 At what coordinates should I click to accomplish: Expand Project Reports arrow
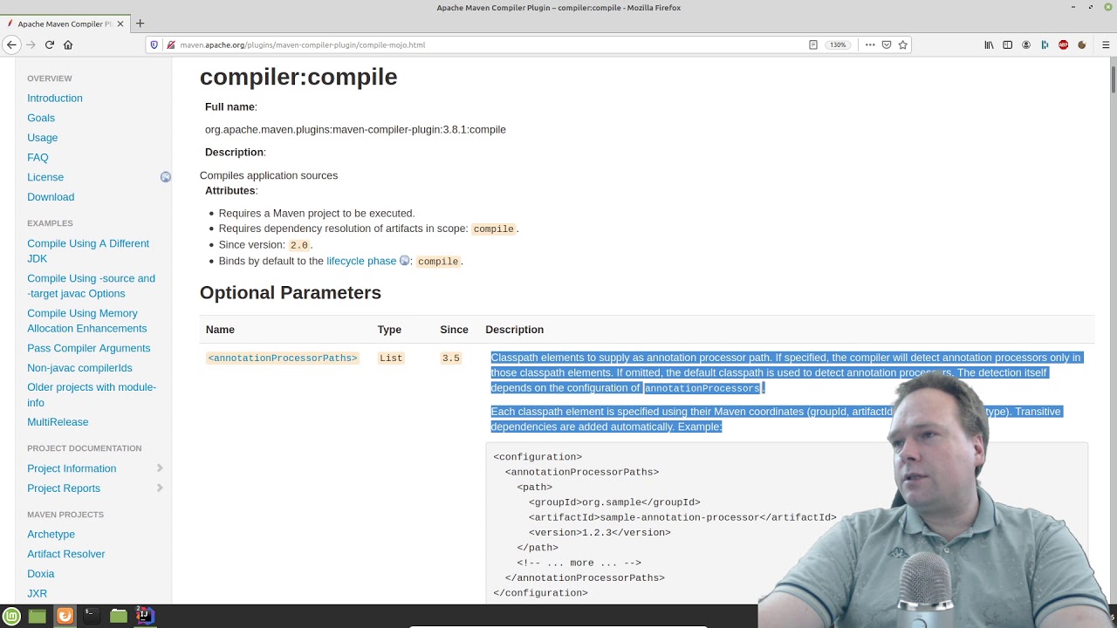160,488
